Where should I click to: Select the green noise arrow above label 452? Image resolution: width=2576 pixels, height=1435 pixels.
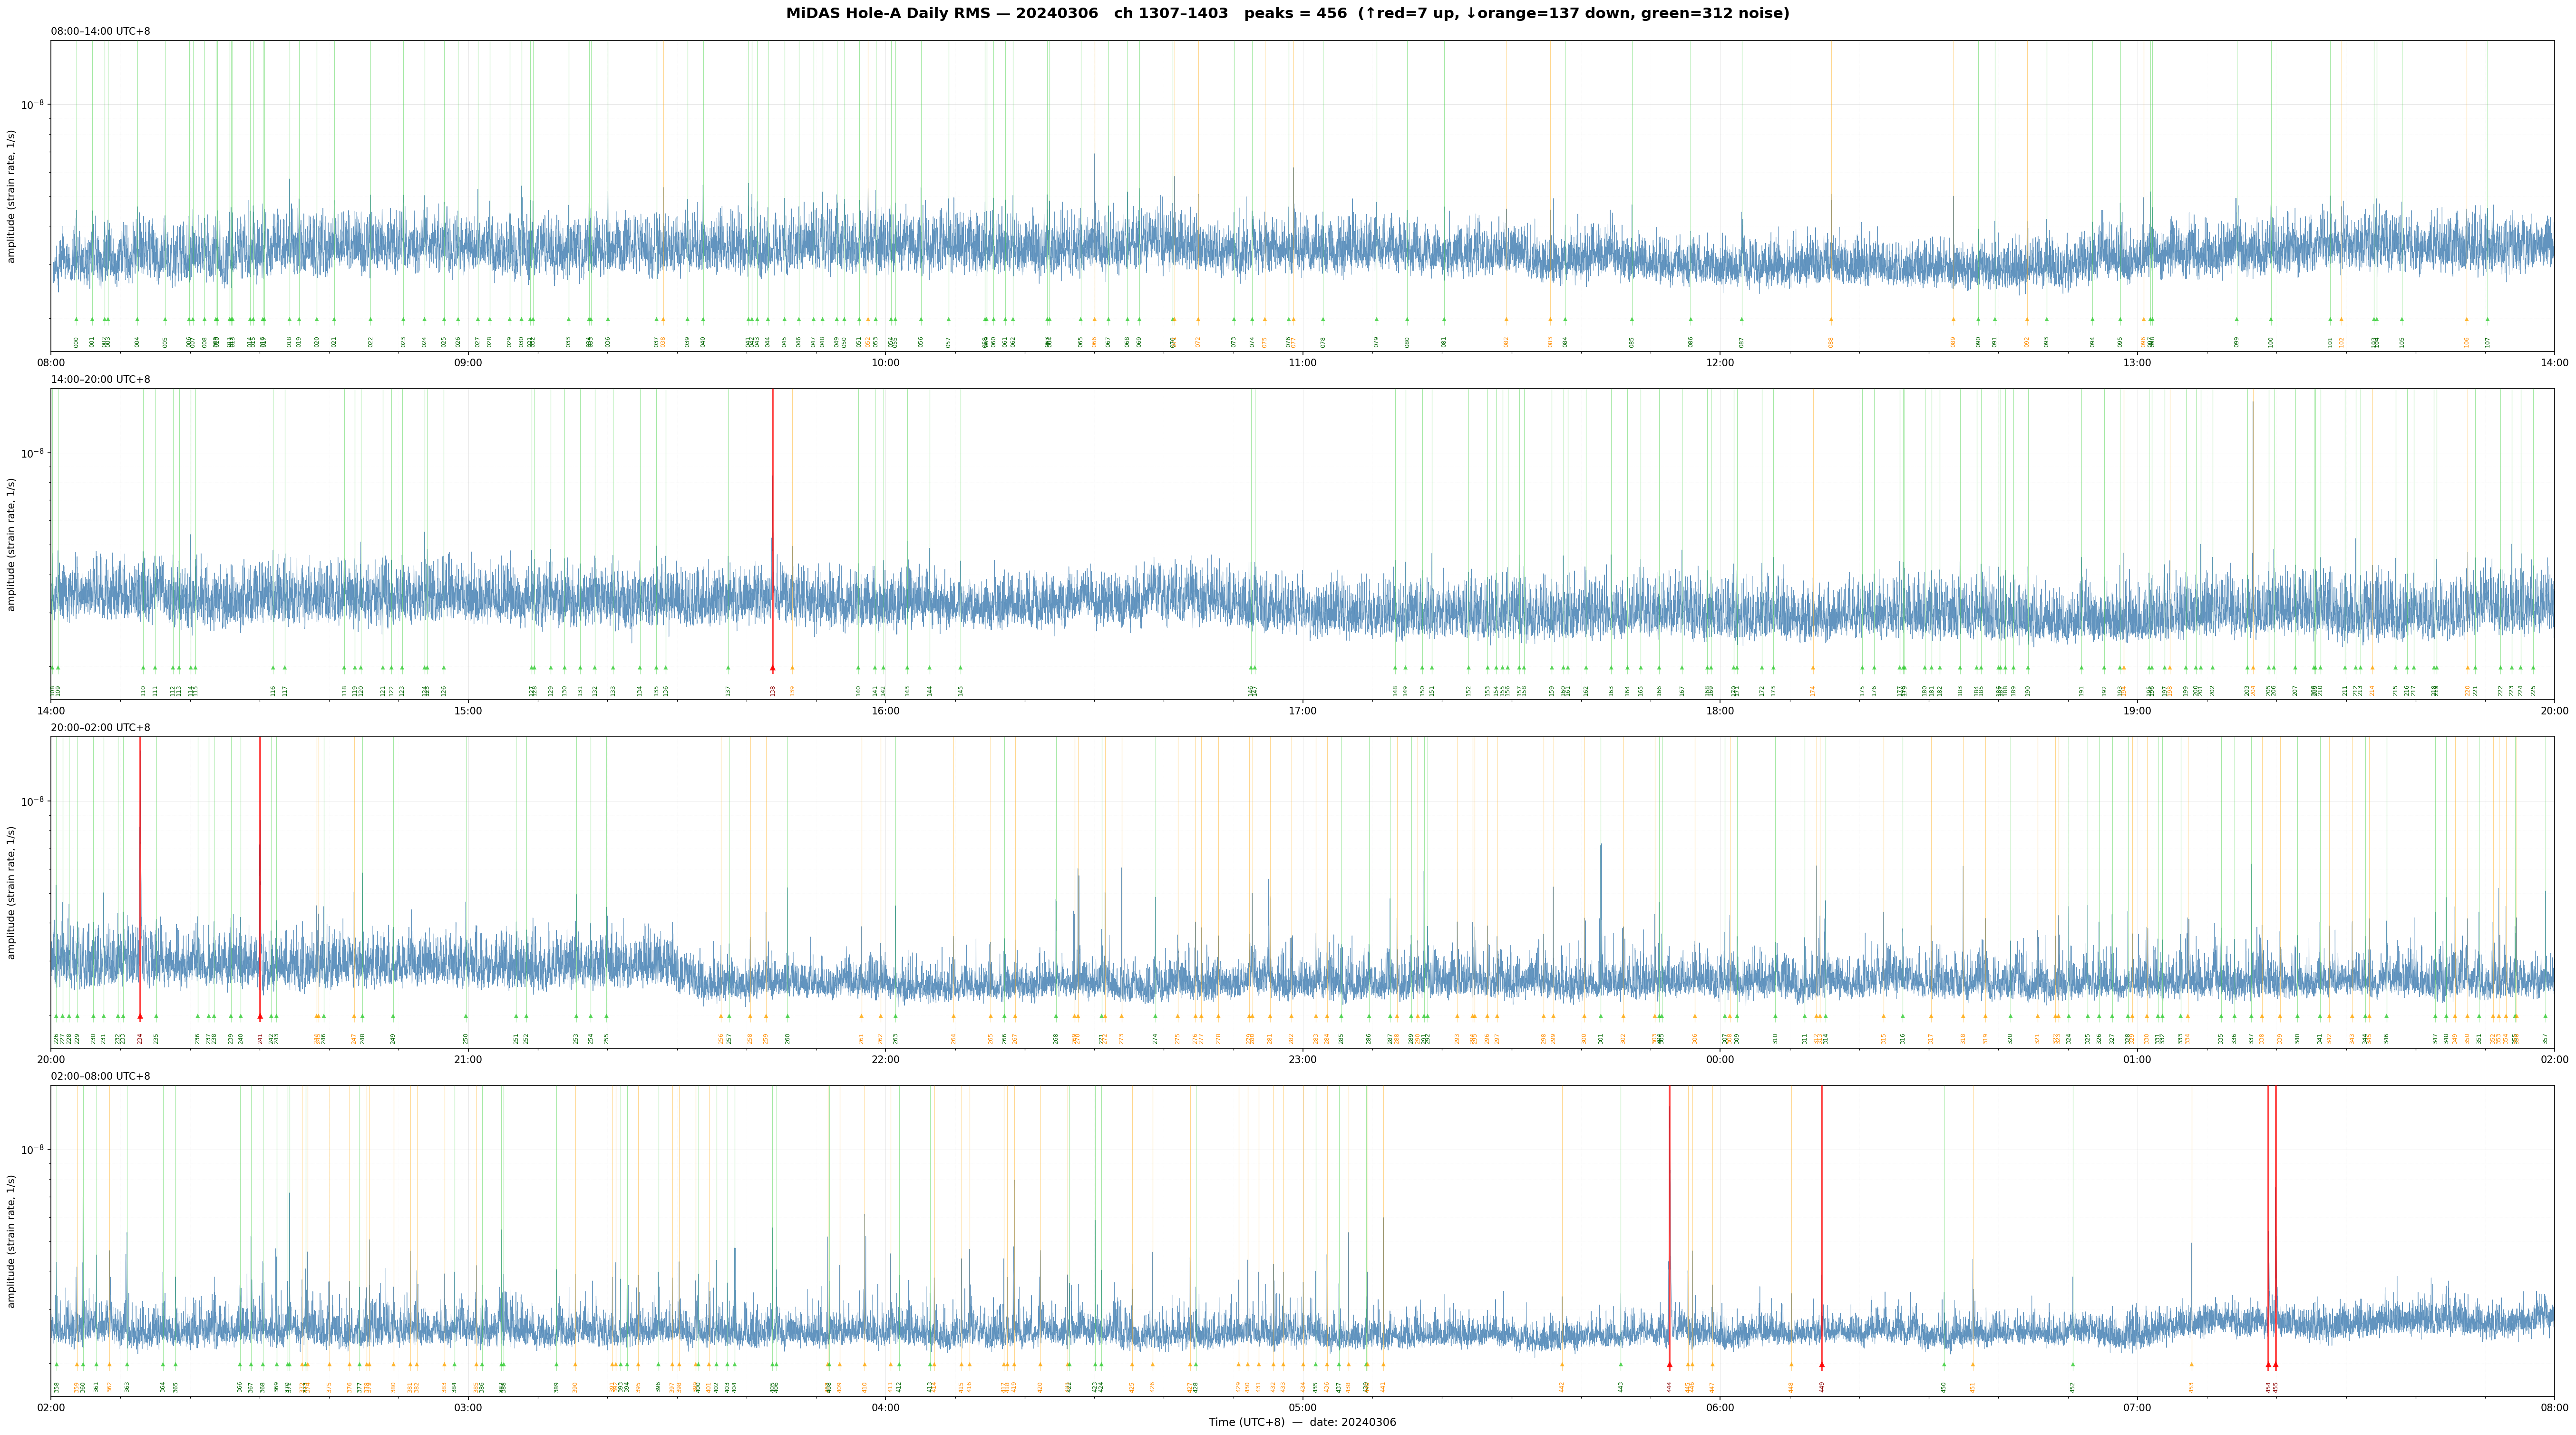coord(2073,1364)
